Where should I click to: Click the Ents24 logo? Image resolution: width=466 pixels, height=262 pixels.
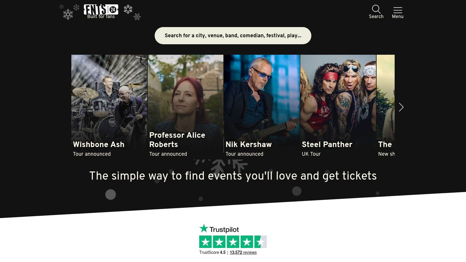point(101,9)
